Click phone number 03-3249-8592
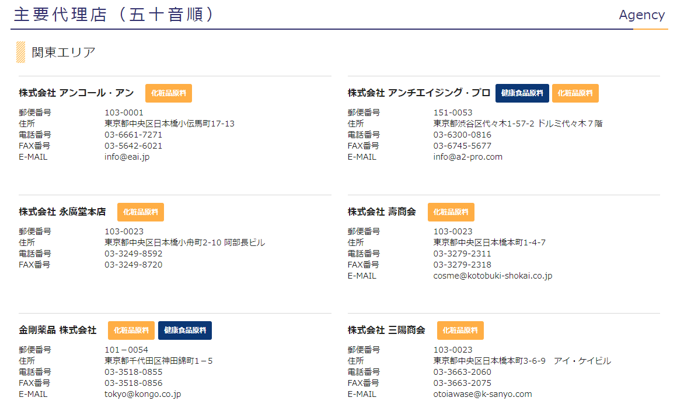 click(134, 254)
